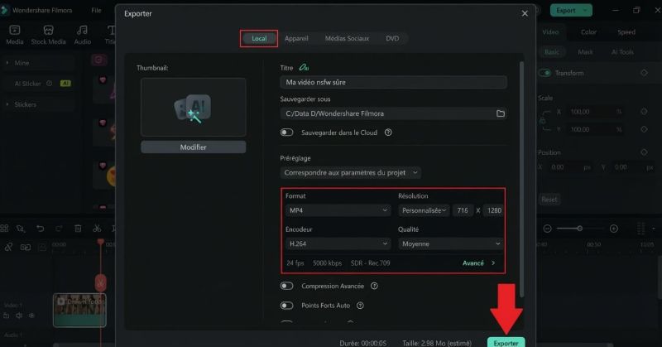The width and height of the screenshot is (662, 347).
Task: Switch to the Local export tab
Action: pos(259,38)
